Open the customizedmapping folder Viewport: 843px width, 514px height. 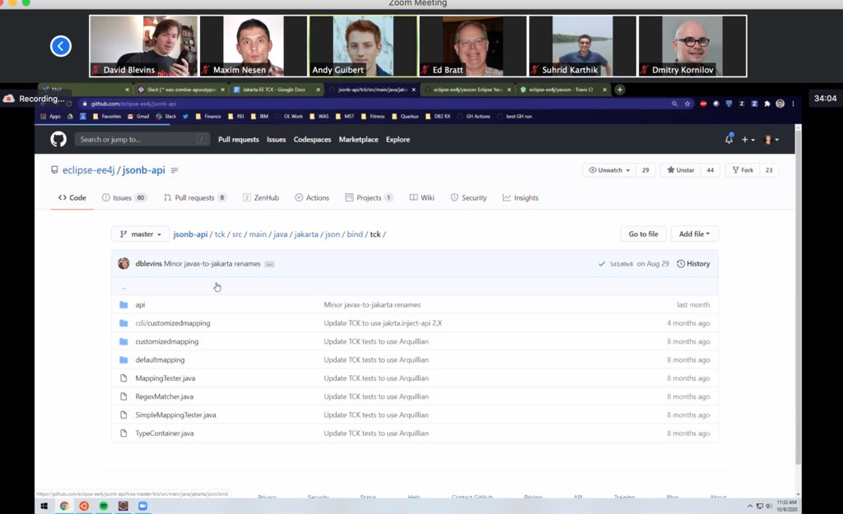pos(166,341)
